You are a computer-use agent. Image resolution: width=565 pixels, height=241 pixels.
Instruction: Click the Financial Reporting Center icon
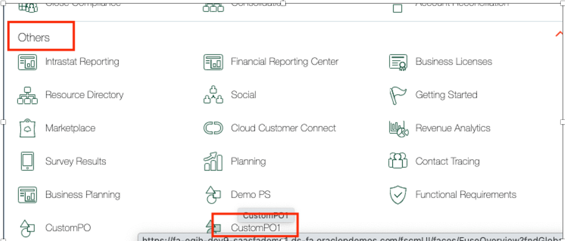click(x=213, y=61)
